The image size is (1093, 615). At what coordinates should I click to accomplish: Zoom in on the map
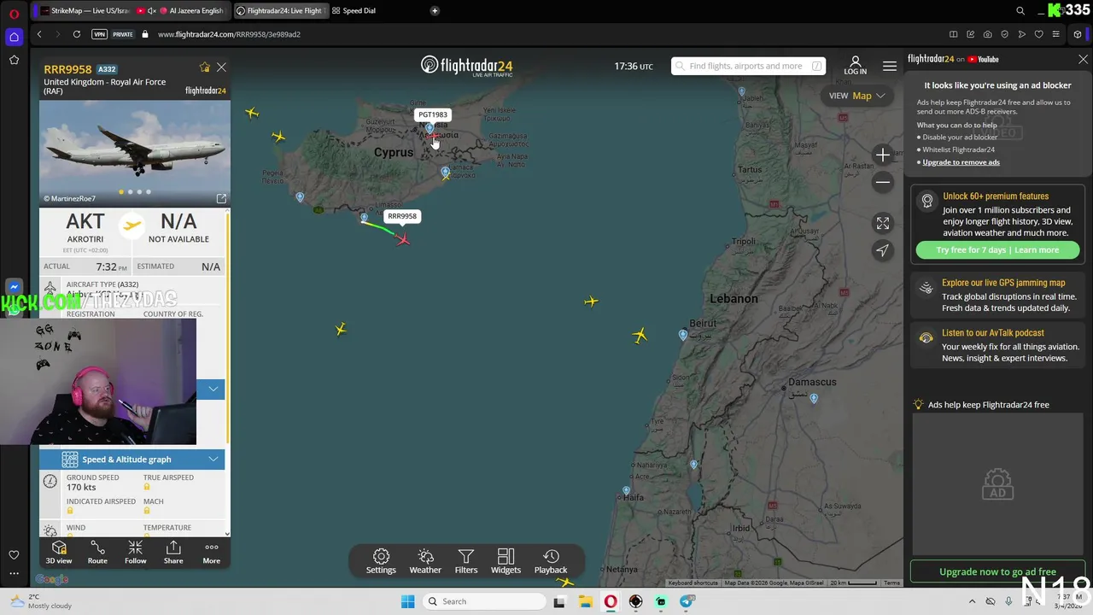(x=883, y=155)
